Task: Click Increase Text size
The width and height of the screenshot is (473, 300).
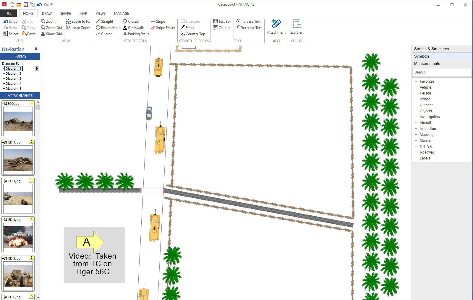Action: click(248, 21)
